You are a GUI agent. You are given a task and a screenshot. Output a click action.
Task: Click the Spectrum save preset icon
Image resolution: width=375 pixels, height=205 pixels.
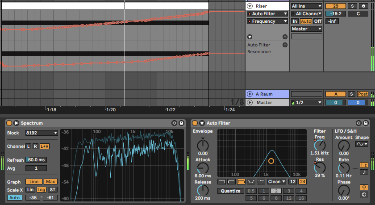(181, 123)
